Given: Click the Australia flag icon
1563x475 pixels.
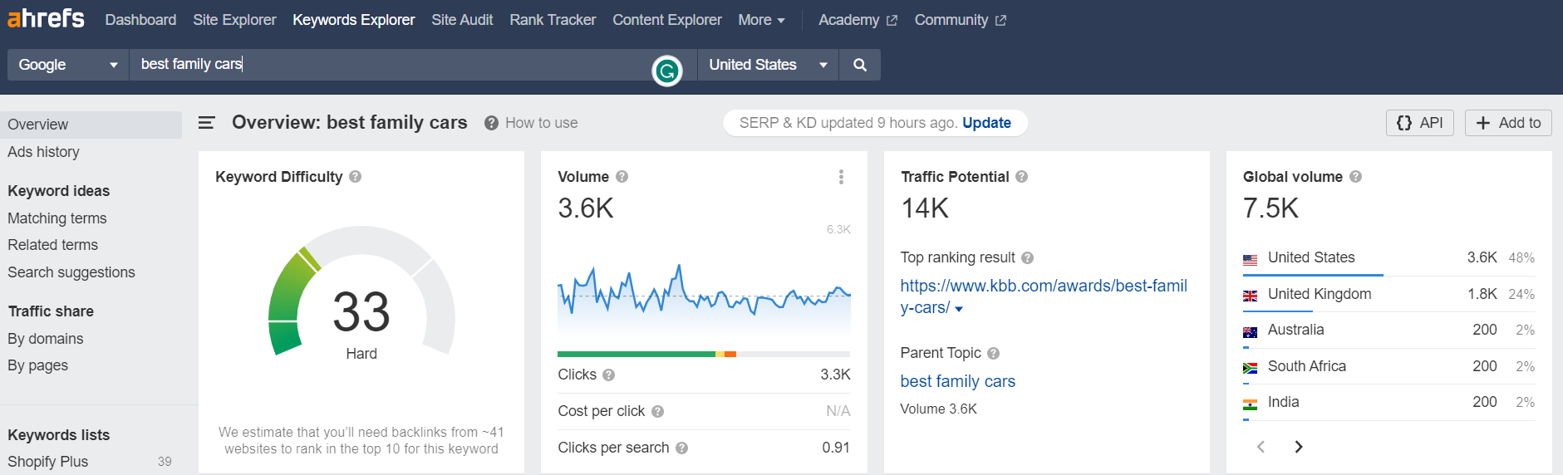Looking at the screenshot, I should point(1250,332).
